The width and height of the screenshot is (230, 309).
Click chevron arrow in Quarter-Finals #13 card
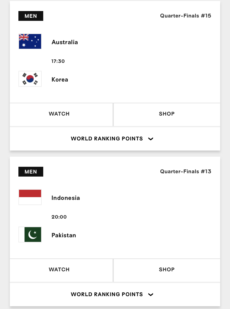coord(151,295)
